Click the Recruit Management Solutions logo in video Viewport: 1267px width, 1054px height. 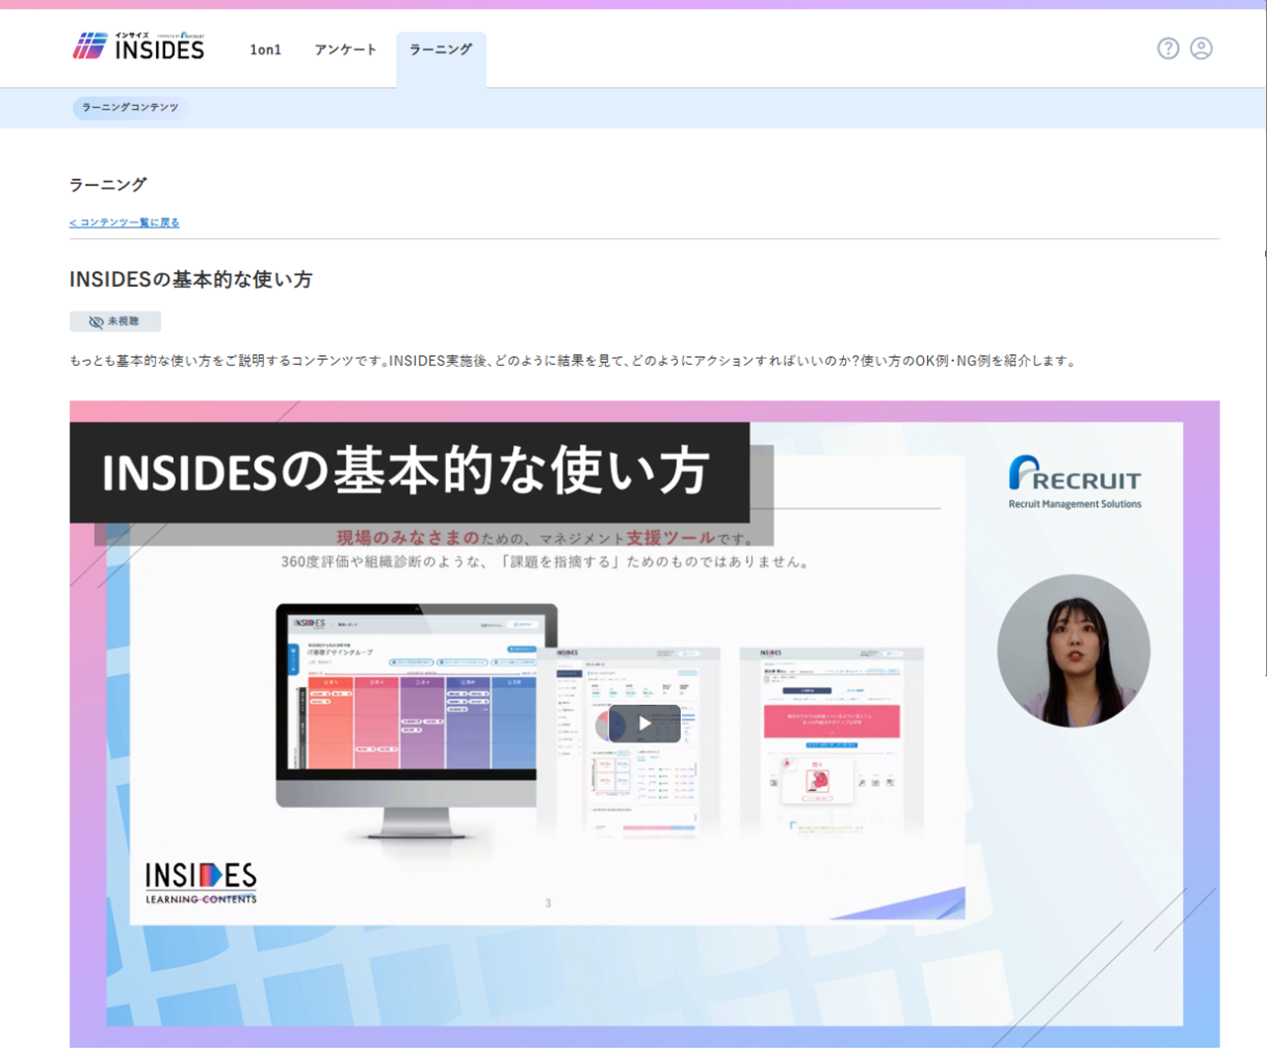[x=1074, y=483]
